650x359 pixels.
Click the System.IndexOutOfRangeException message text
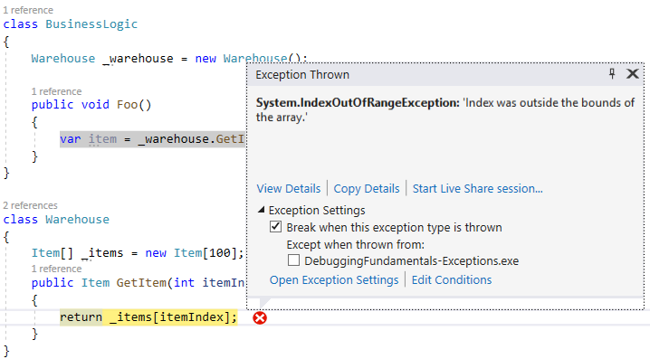click(445, 109)
